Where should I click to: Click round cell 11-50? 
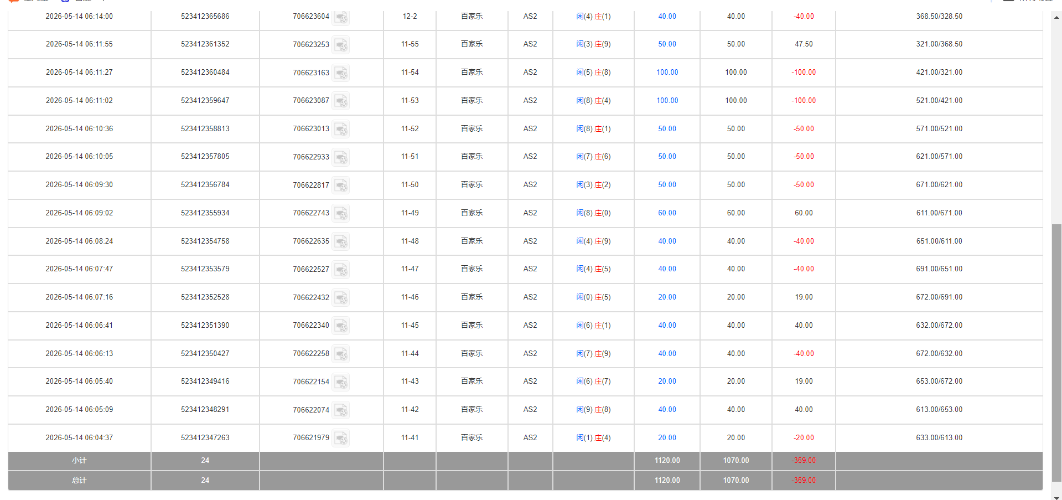pyautogui.click(x=410, y=185)
